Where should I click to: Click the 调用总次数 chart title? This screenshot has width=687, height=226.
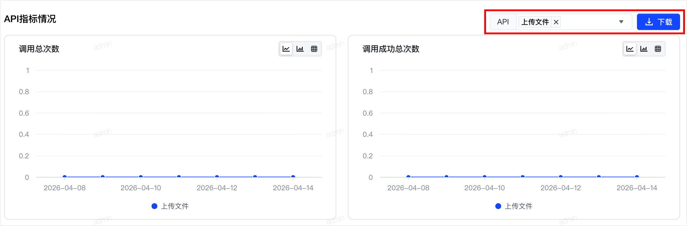39,49
